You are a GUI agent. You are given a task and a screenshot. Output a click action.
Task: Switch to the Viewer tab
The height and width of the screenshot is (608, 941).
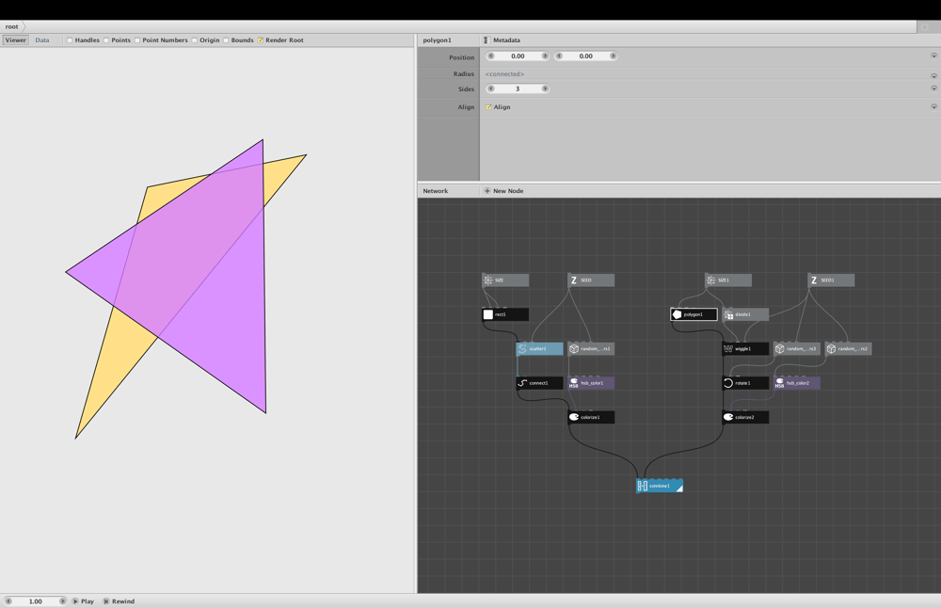coord(16,40)
